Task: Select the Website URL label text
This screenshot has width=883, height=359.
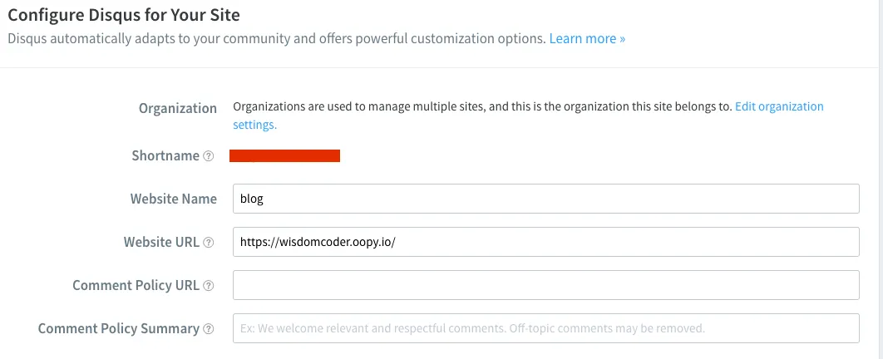Action: coord(161,243)
